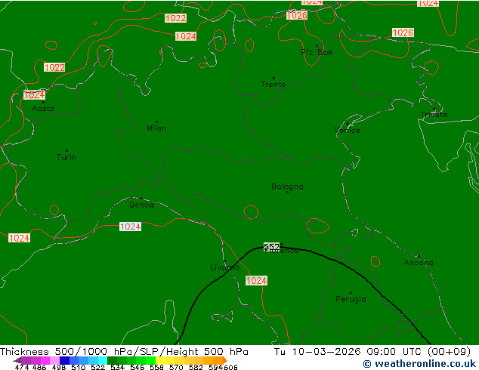The height and width of the screenshot is (370, 479).
Task: Click the cyan legend swatch above 522
Action: (103, 360)
